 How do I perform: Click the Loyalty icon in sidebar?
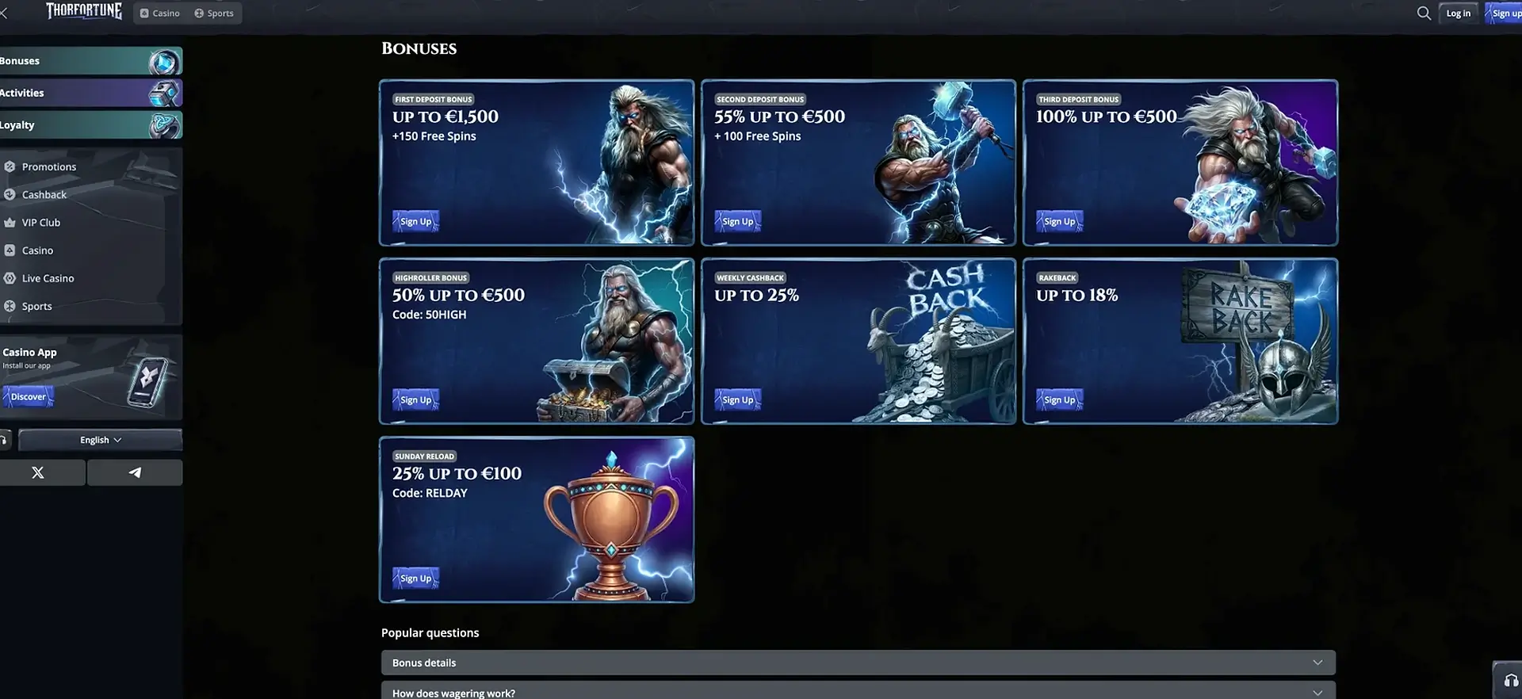click(164, 125)
